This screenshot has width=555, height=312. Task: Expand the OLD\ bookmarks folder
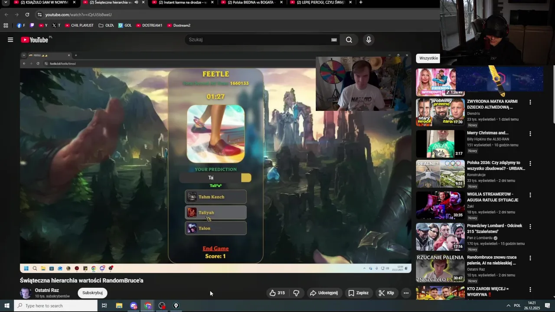[106, 26]
